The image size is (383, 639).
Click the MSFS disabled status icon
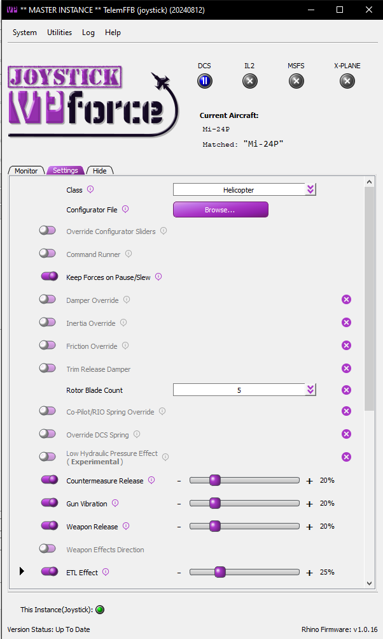(x=296, y=81)
